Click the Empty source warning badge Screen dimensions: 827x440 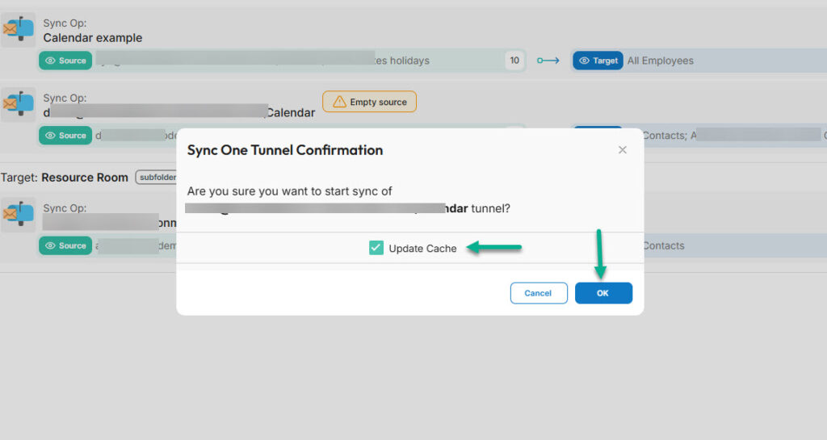tap(370, 102)
